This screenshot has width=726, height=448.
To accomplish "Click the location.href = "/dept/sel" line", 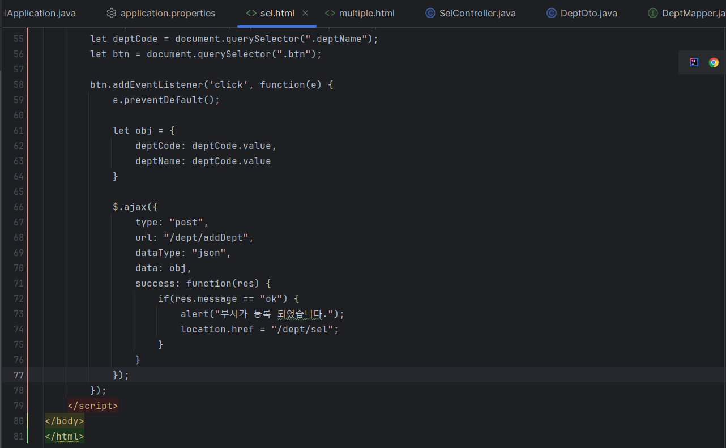I will pyautogui.click(x=259, y=329).
